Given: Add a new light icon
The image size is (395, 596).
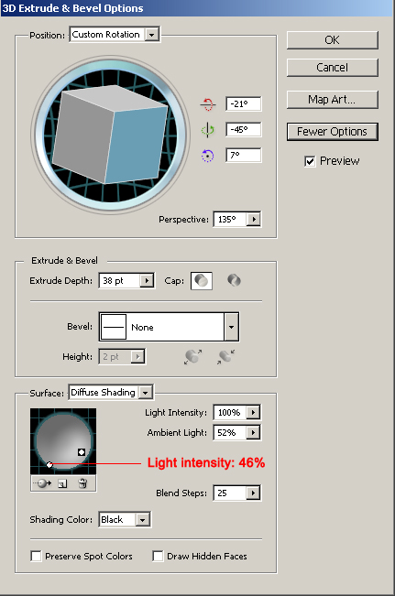Looking at the screenshot, I should pos(62,483).
